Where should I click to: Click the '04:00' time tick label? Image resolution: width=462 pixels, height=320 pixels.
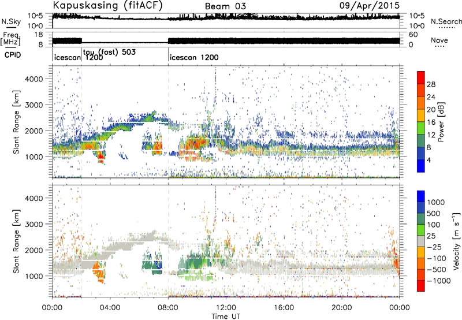pyautogui.click(x=110, y=308)
